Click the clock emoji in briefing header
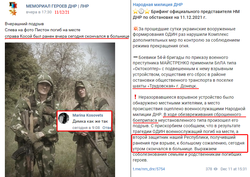250x177 pixels. [141, 12]
